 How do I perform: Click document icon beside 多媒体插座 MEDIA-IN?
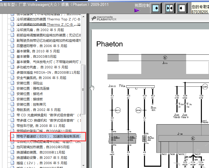coord(12,72)
